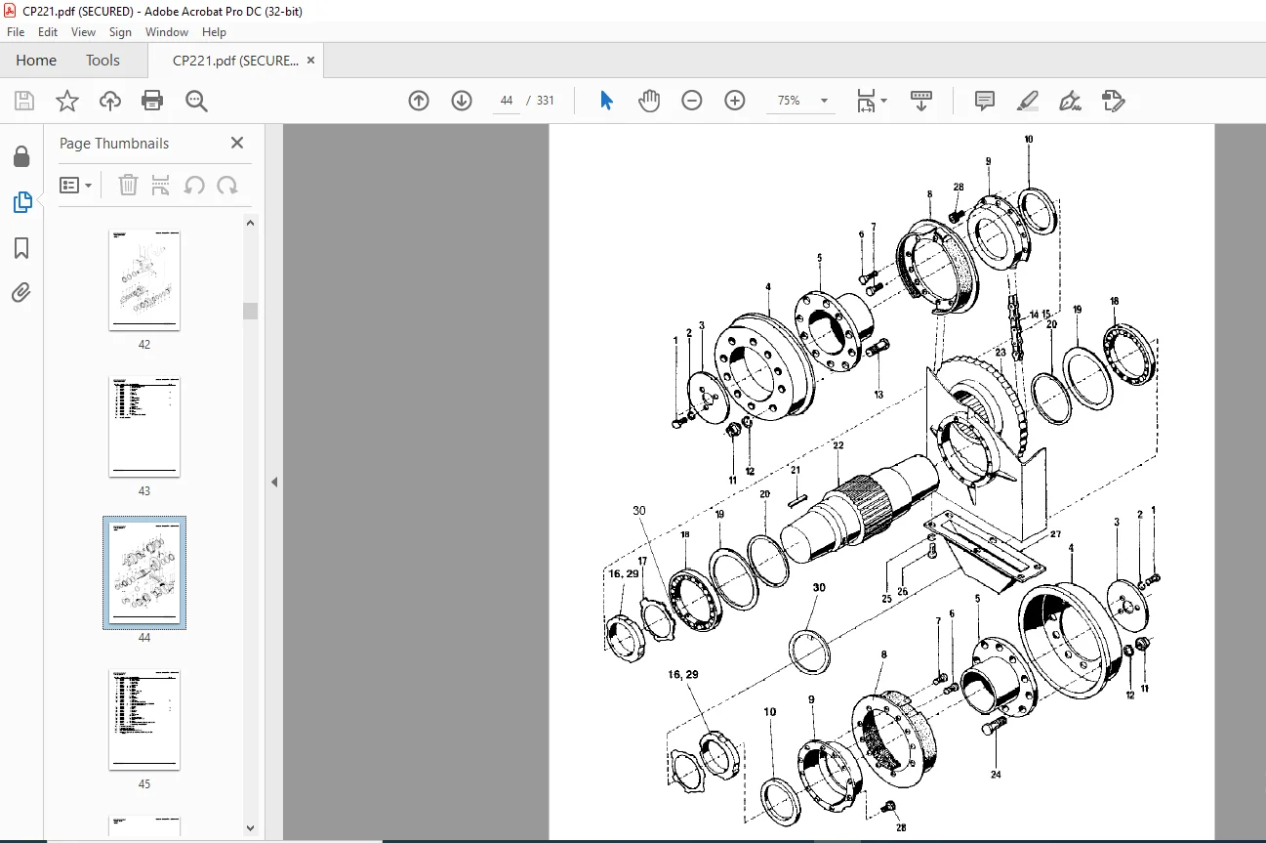
Task: Print the document with the printer icon
Action: [x=152, y=101]
